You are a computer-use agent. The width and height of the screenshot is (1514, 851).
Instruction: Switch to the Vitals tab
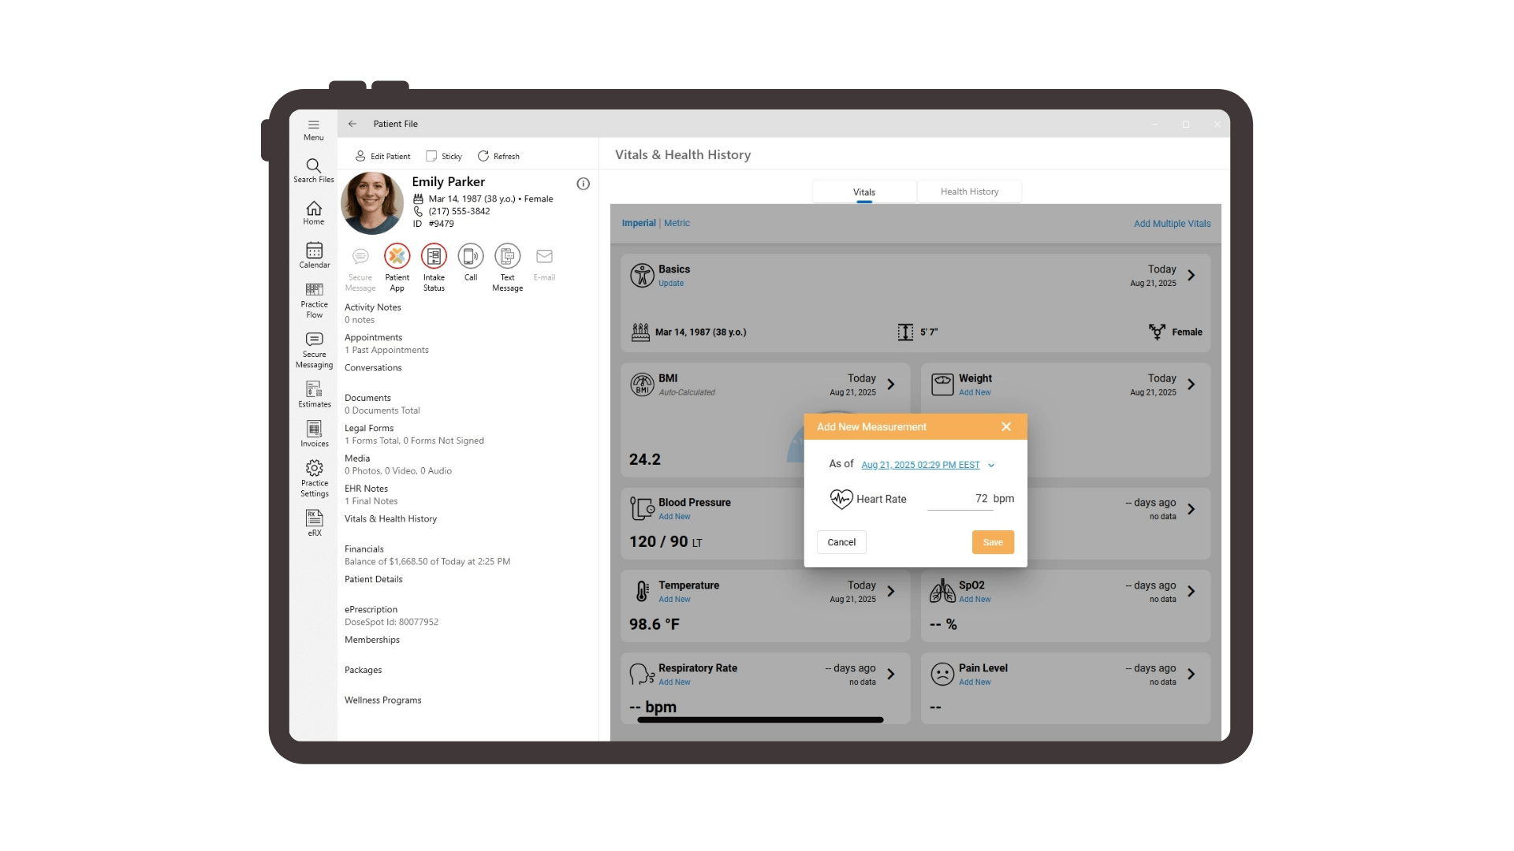click(x=864, y=191)
